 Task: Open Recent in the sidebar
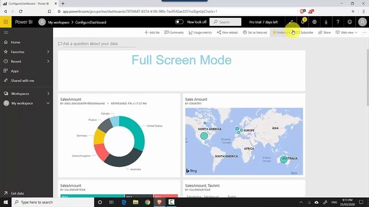(16, 62)
